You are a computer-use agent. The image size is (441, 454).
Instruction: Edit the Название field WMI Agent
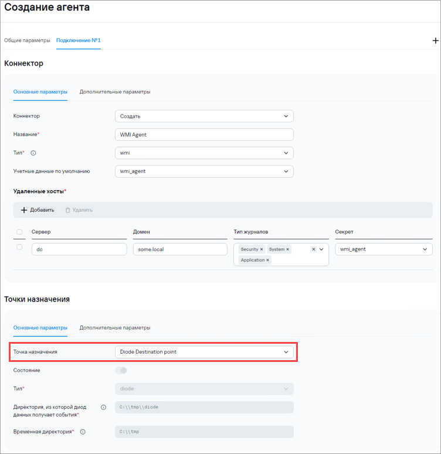pos(204,135)
